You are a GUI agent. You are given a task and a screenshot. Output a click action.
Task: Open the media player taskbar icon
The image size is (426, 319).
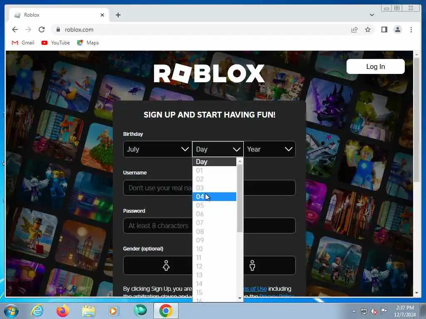tap(114, 311)
